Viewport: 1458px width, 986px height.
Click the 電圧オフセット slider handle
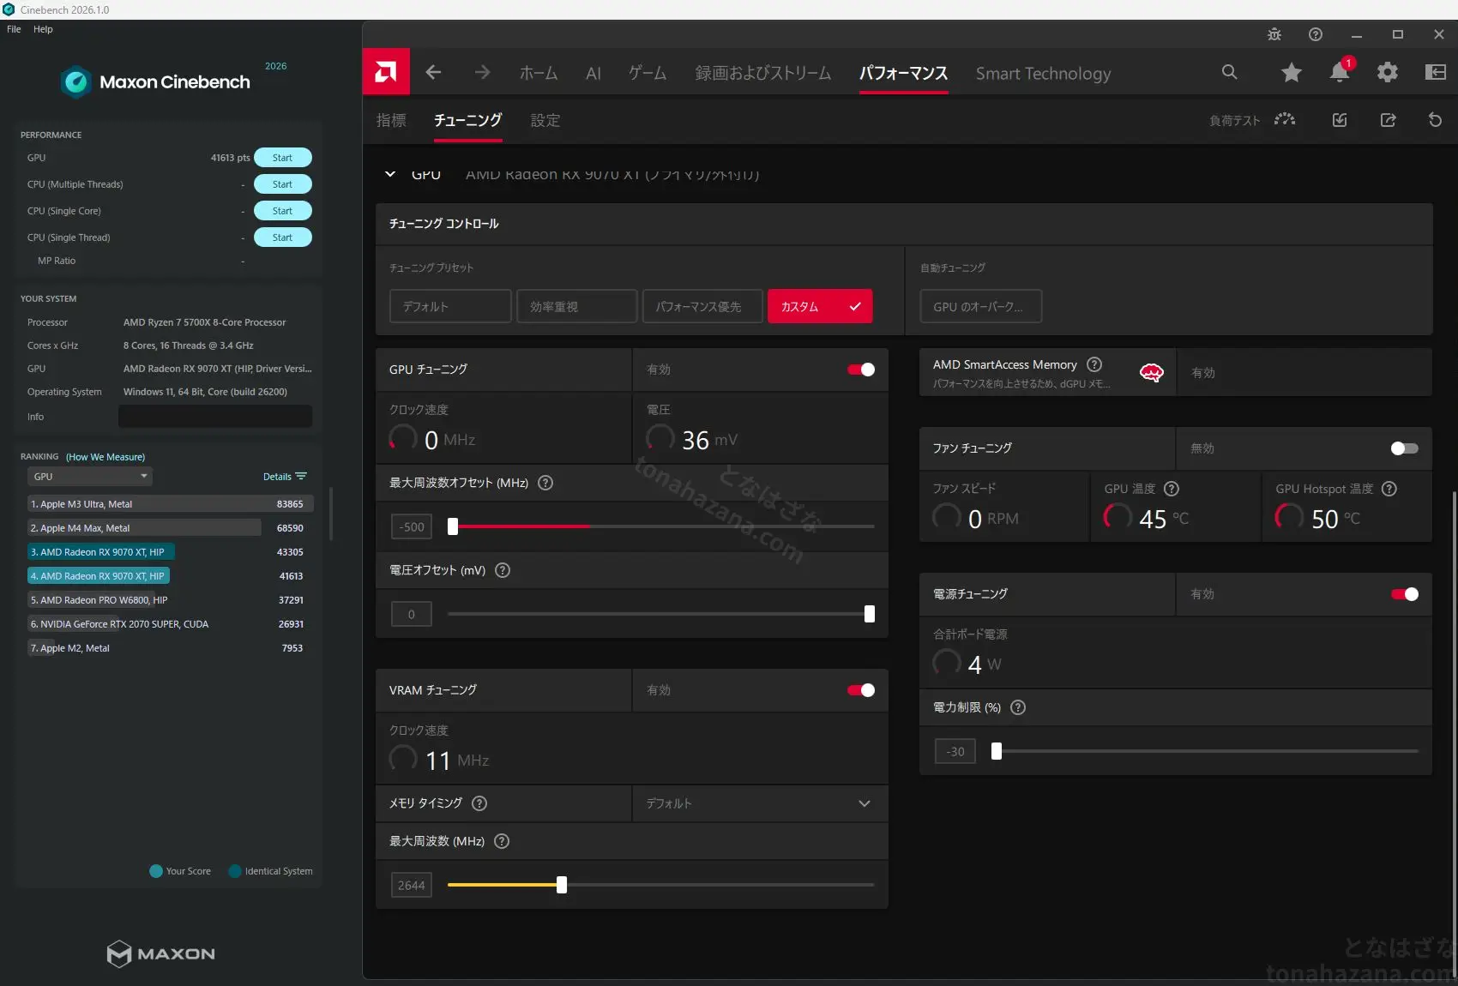point(870,614)
